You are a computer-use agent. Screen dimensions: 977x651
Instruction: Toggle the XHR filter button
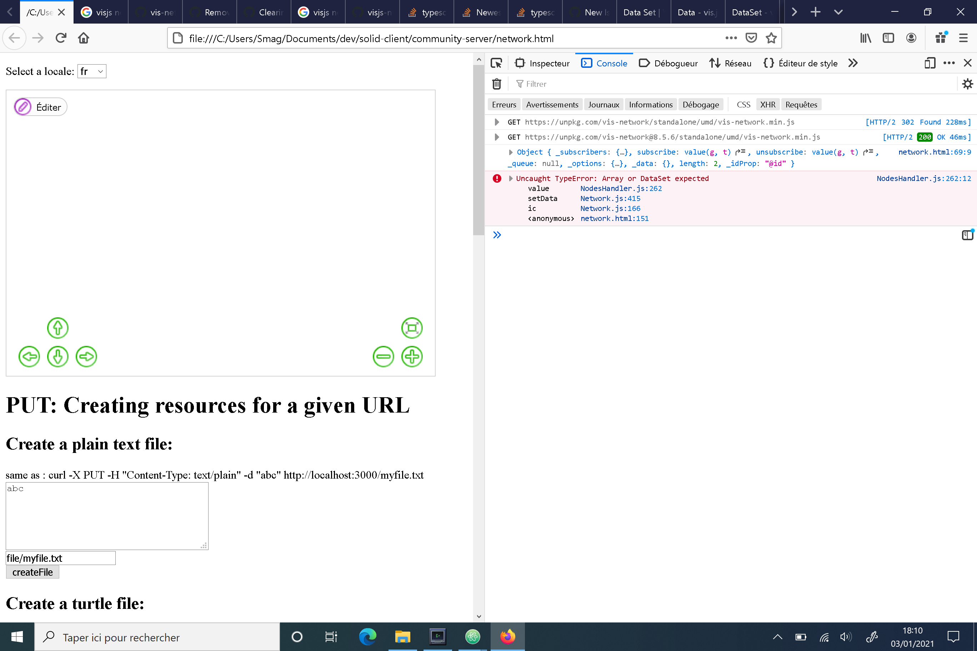[767, 105]
